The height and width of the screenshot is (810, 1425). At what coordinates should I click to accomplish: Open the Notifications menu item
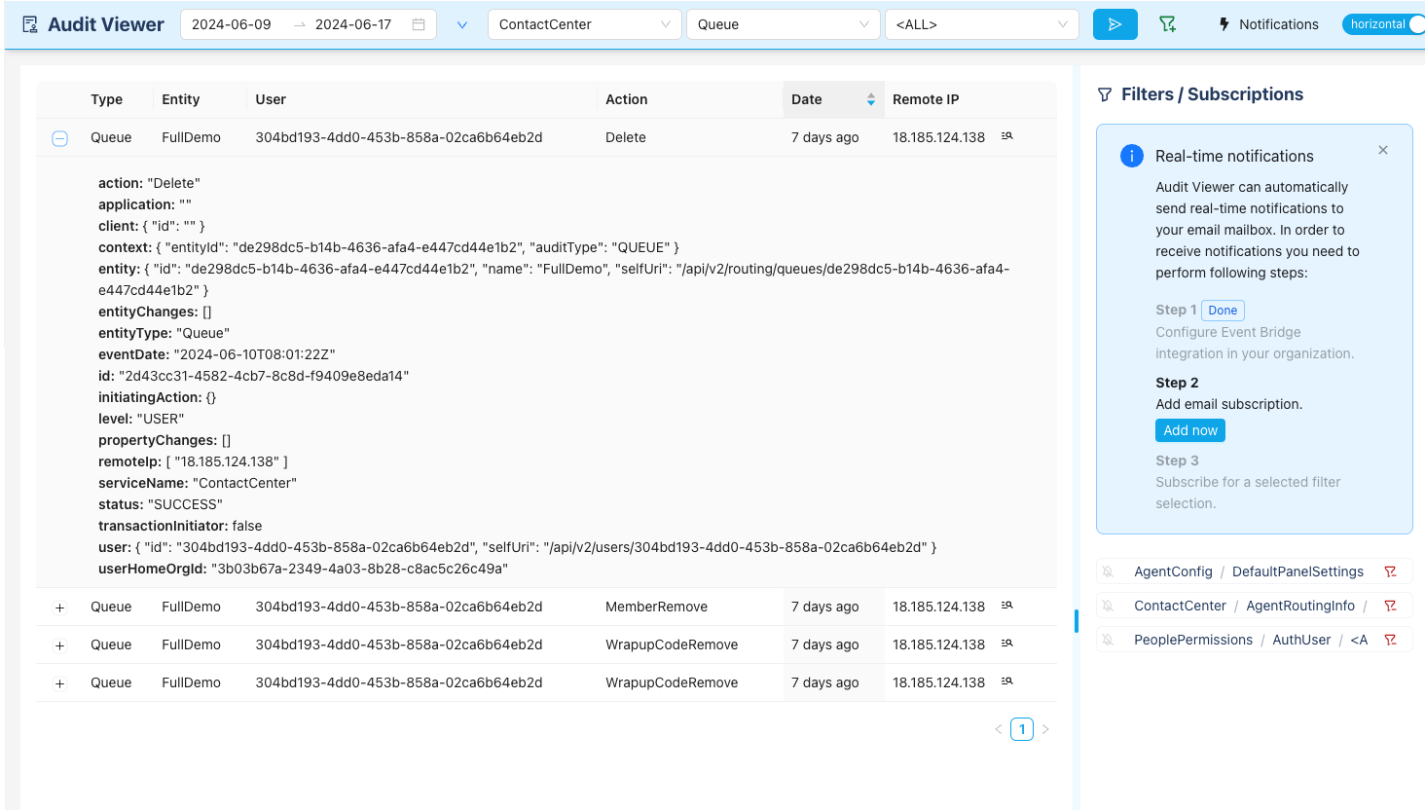(x=1268, y=24)
